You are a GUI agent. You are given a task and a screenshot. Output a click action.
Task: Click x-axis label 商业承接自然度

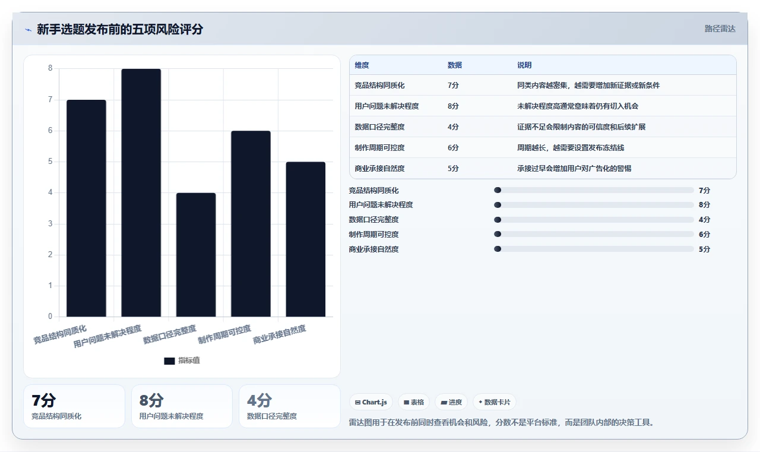pyautogui.click(x=280, y=334)
